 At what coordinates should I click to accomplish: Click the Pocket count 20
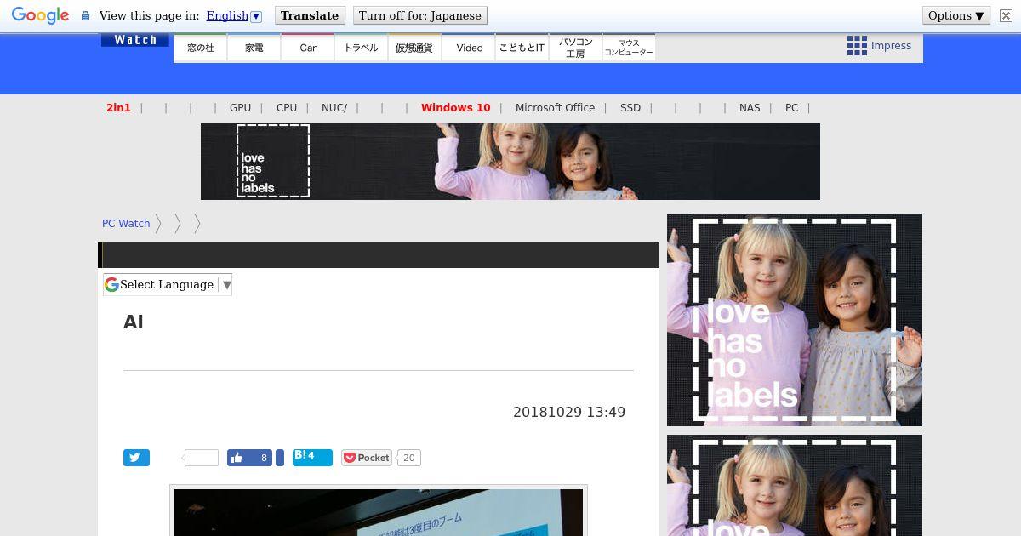(x=408, y=458)
